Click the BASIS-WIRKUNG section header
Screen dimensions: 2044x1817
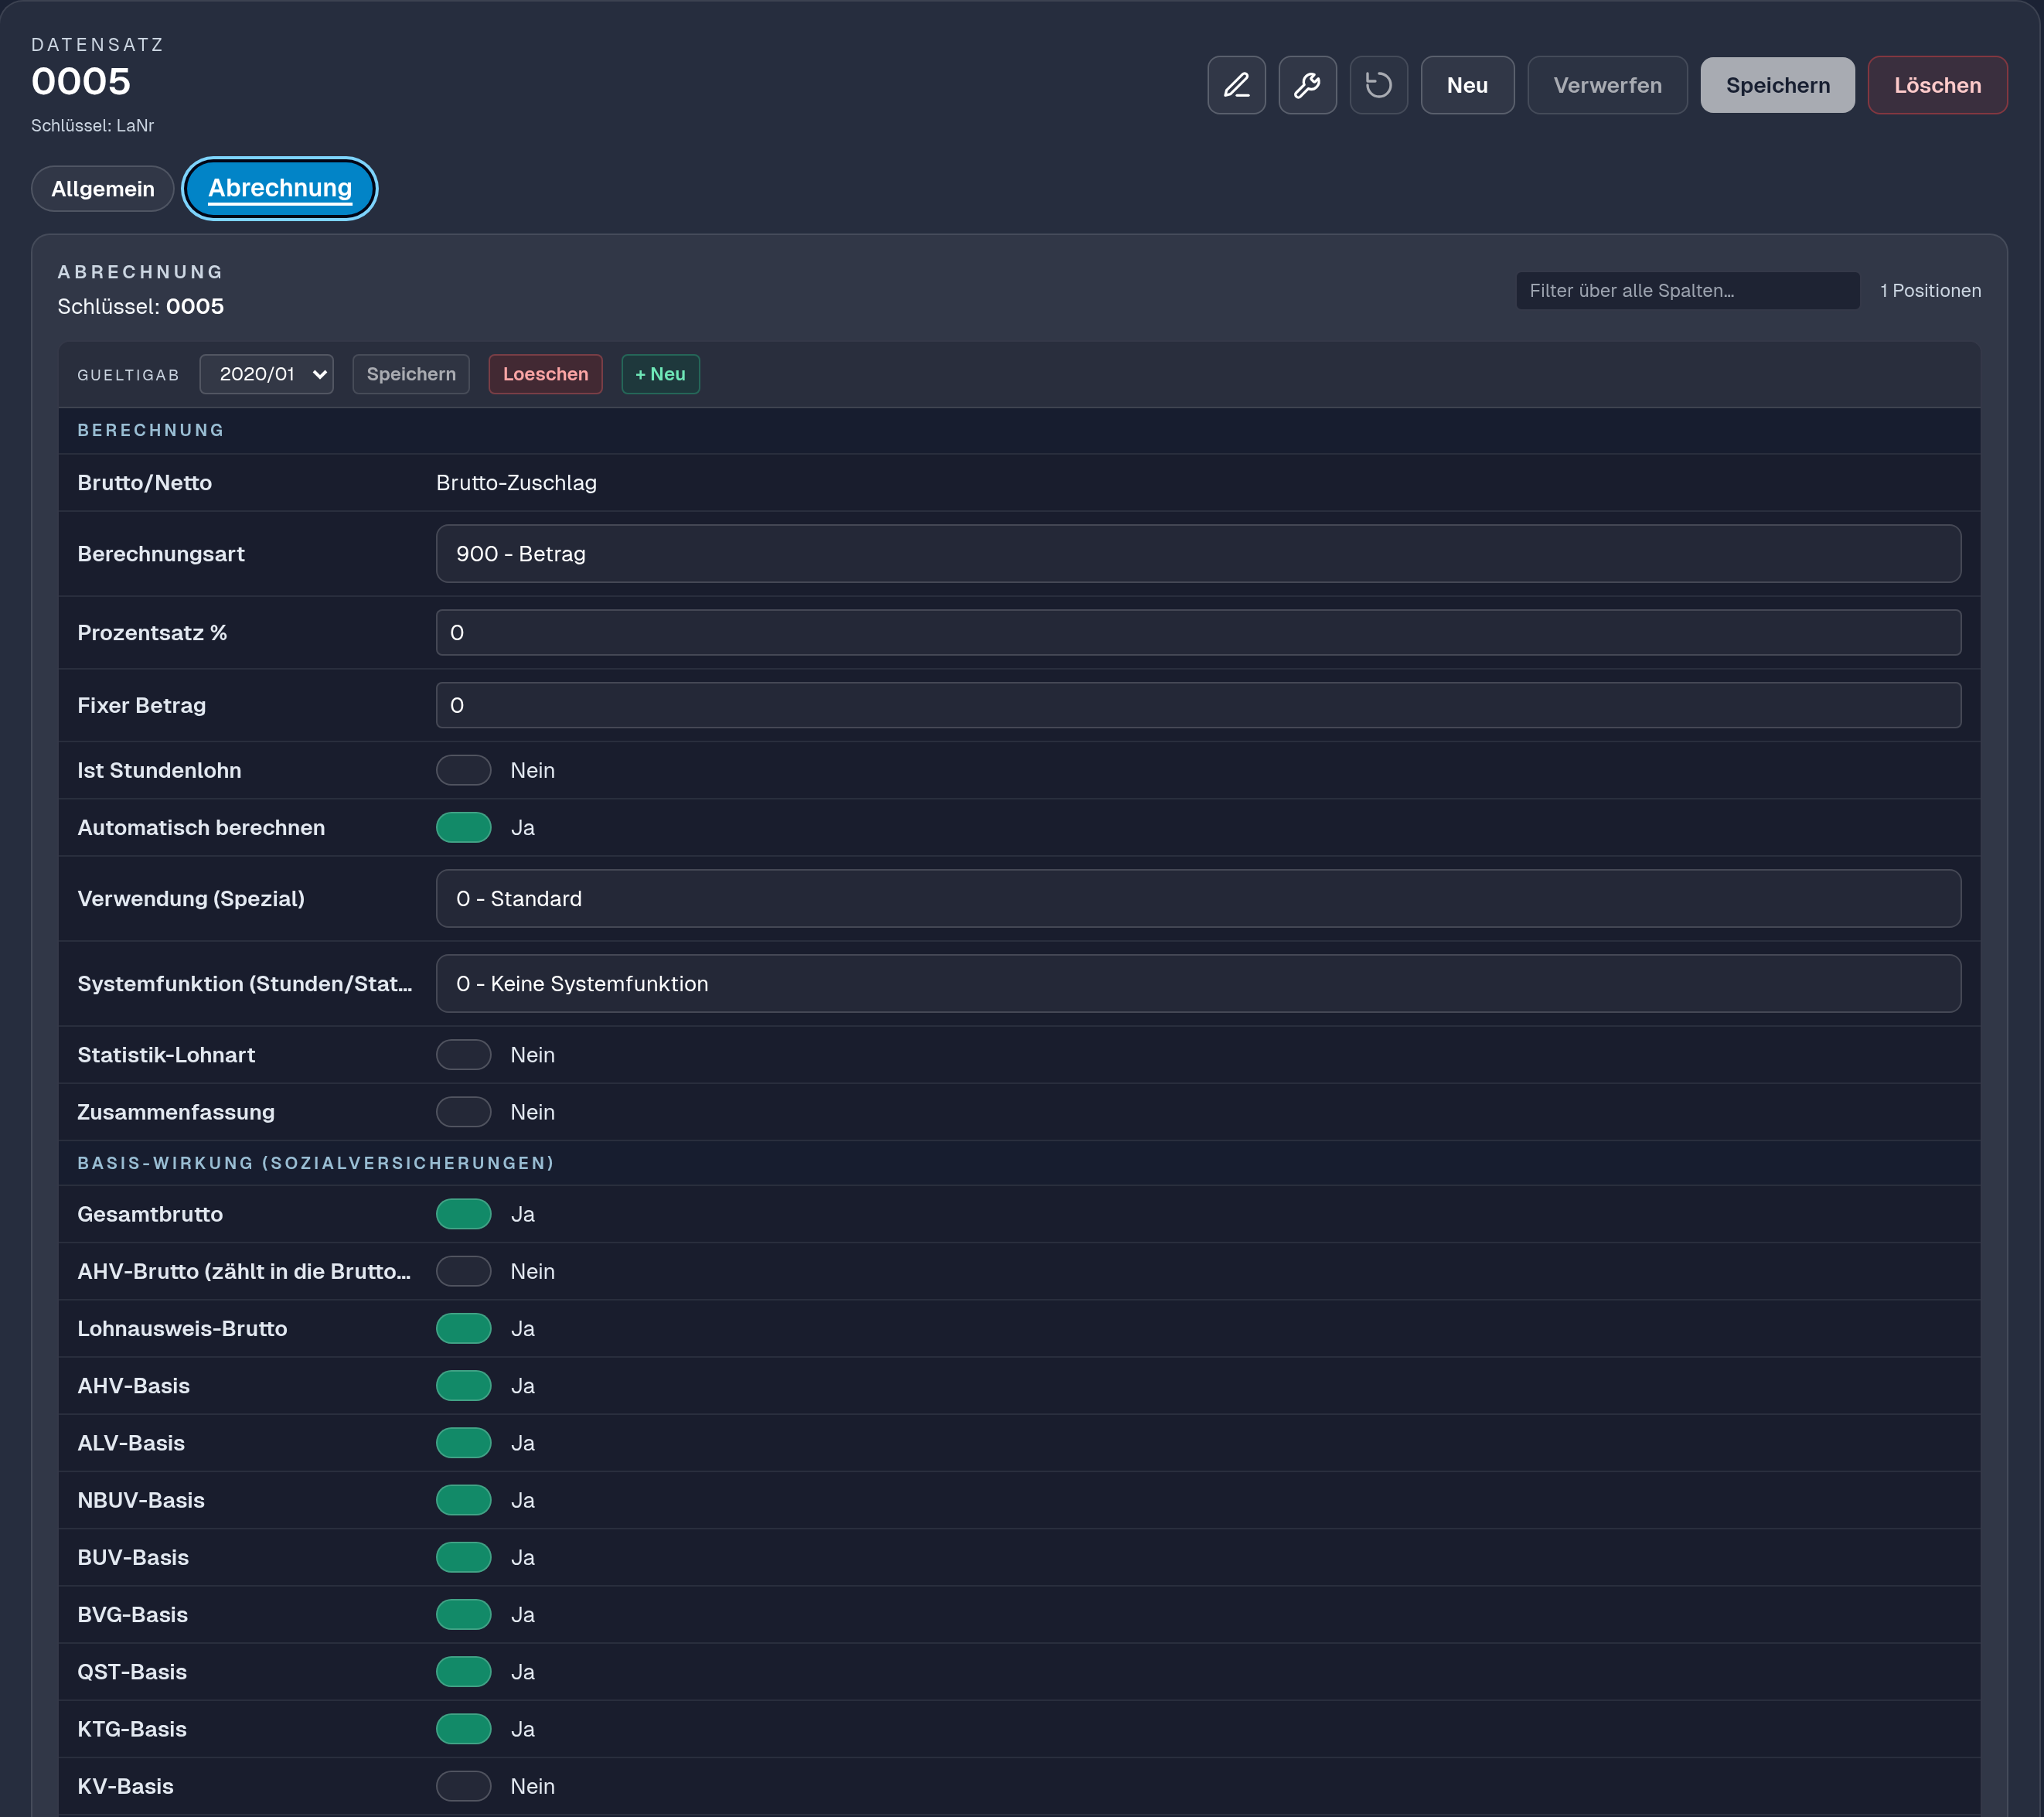[316, 1163]
